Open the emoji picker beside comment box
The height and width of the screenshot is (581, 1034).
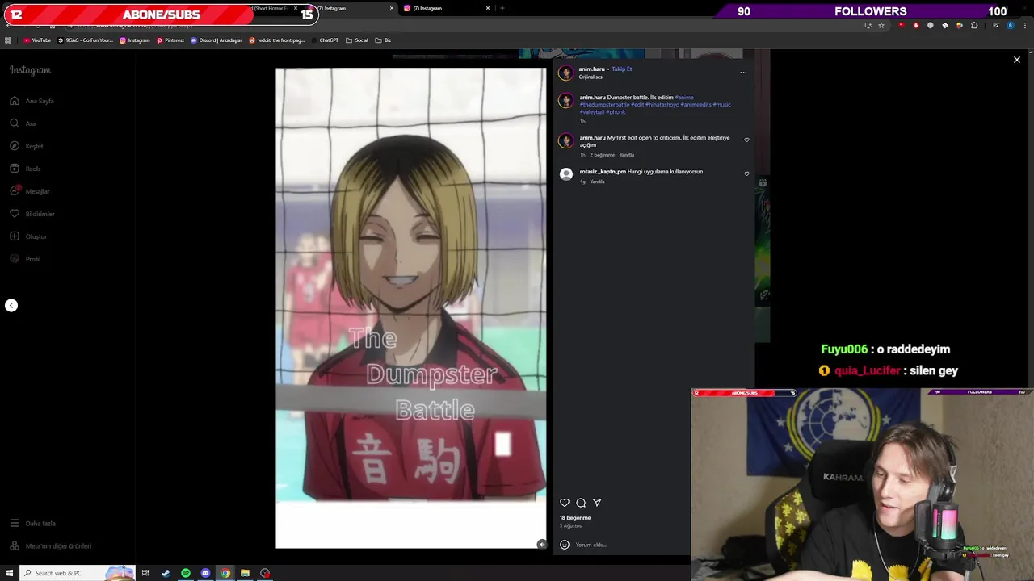565,545
